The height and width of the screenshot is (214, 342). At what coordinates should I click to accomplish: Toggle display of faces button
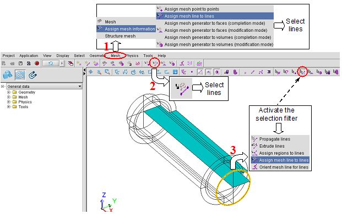click(x=209, y=72)
